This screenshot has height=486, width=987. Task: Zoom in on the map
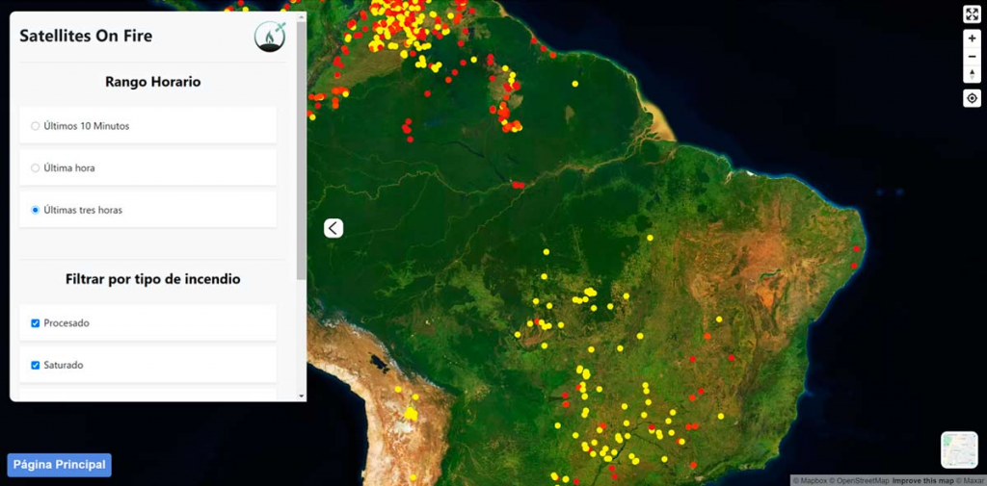coord(972,38)
